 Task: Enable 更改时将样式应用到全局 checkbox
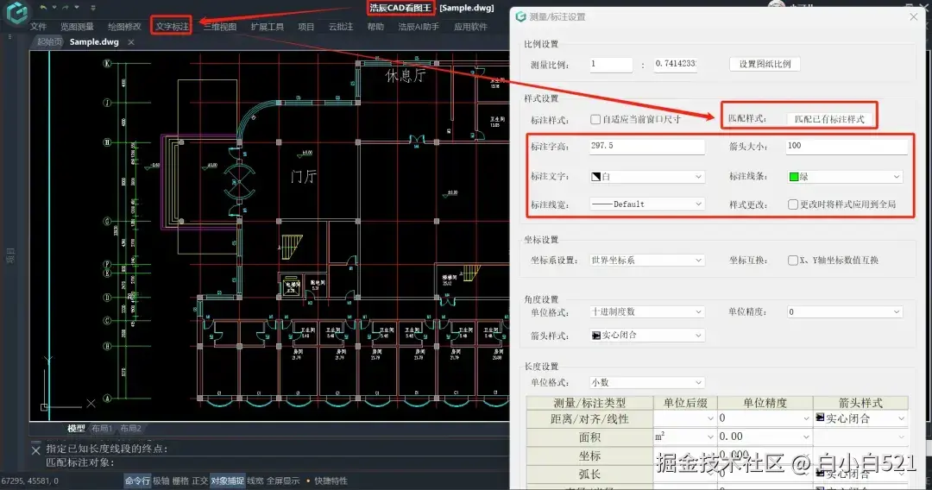pyautogui.click(x=793, y=204)
